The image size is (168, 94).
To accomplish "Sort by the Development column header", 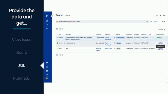I will 160,34.
